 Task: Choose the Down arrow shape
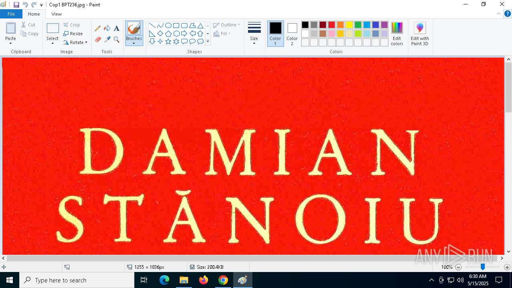click(x=152, y=42)
